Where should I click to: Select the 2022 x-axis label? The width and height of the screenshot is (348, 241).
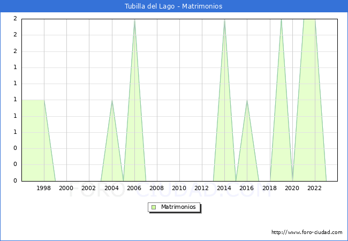click(314, 188)
